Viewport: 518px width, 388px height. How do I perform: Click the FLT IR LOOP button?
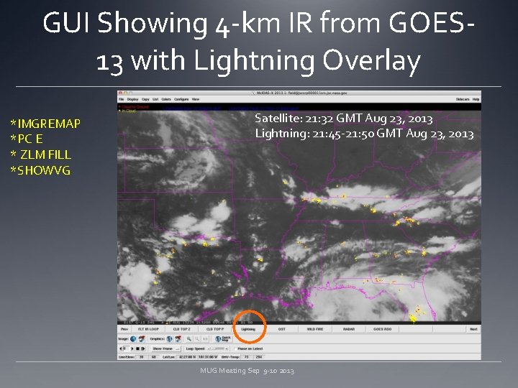pos(148,329)
